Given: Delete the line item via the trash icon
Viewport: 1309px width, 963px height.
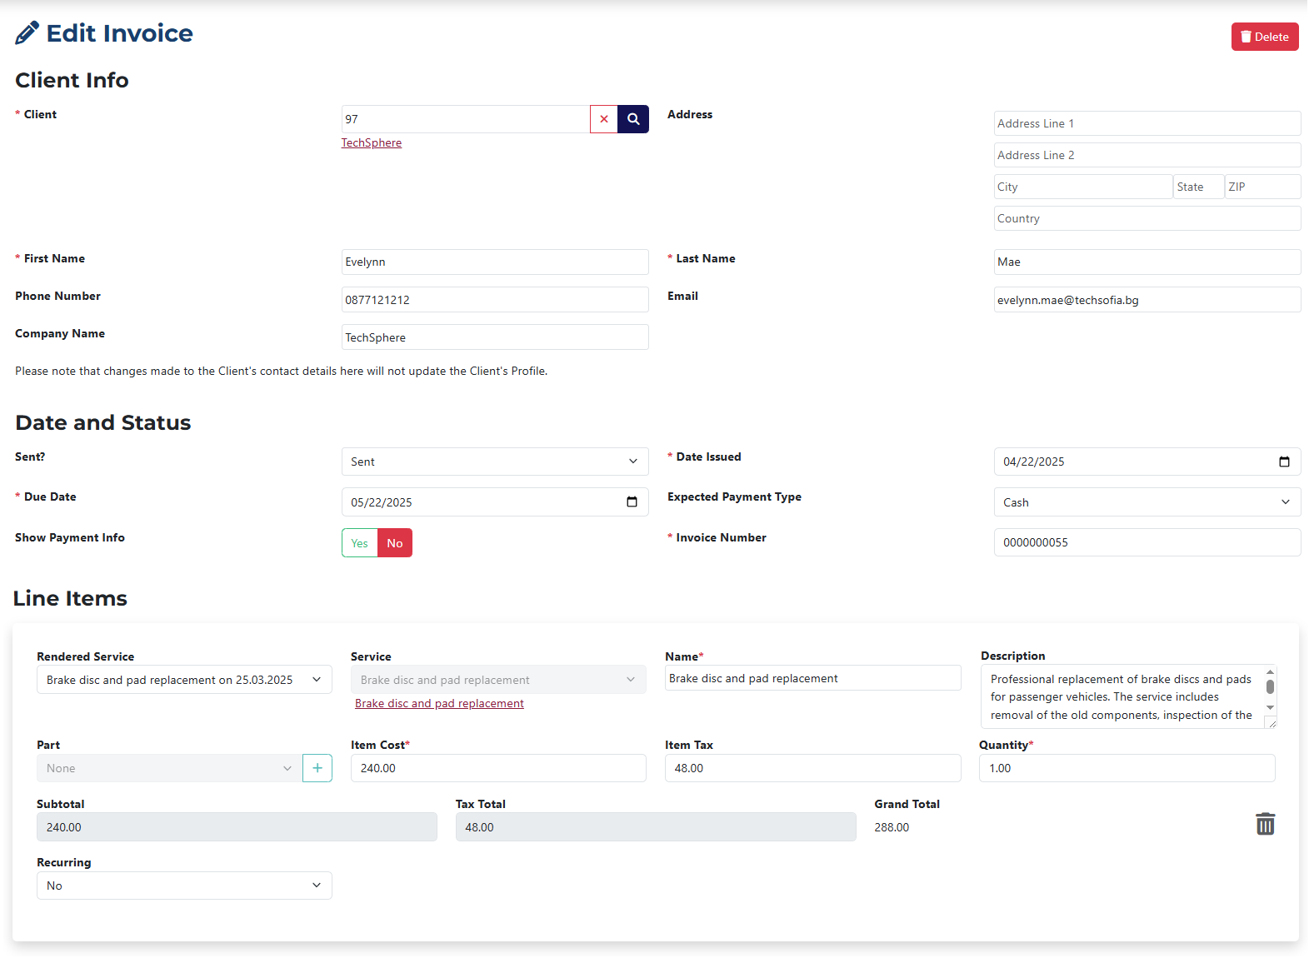Looking at the screenshot, I should coord(1265,824).
